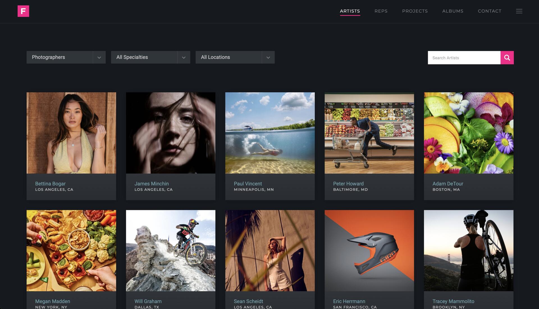
Task: Click inside the Search Artists field
Action: (463, 58)
